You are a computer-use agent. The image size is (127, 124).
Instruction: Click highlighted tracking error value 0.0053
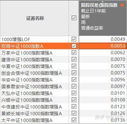coord(118,46)
